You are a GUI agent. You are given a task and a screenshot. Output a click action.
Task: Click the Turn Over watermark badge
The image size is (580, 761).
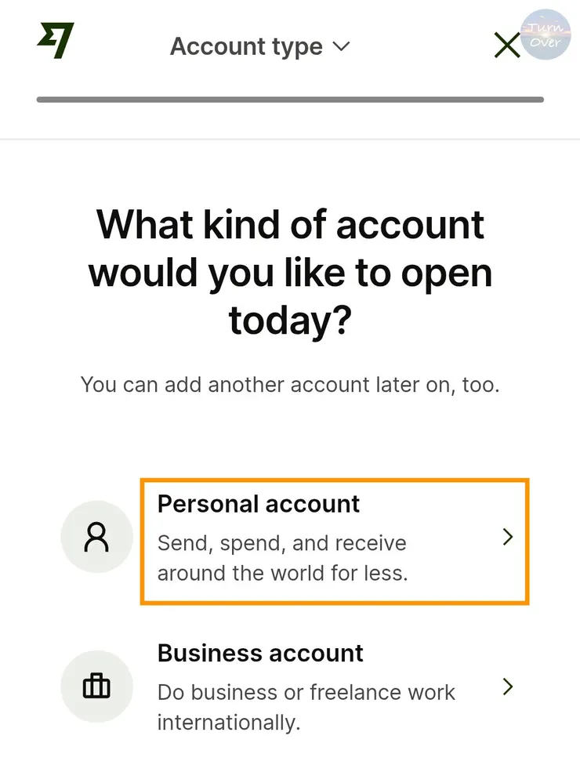pos(545,34)
